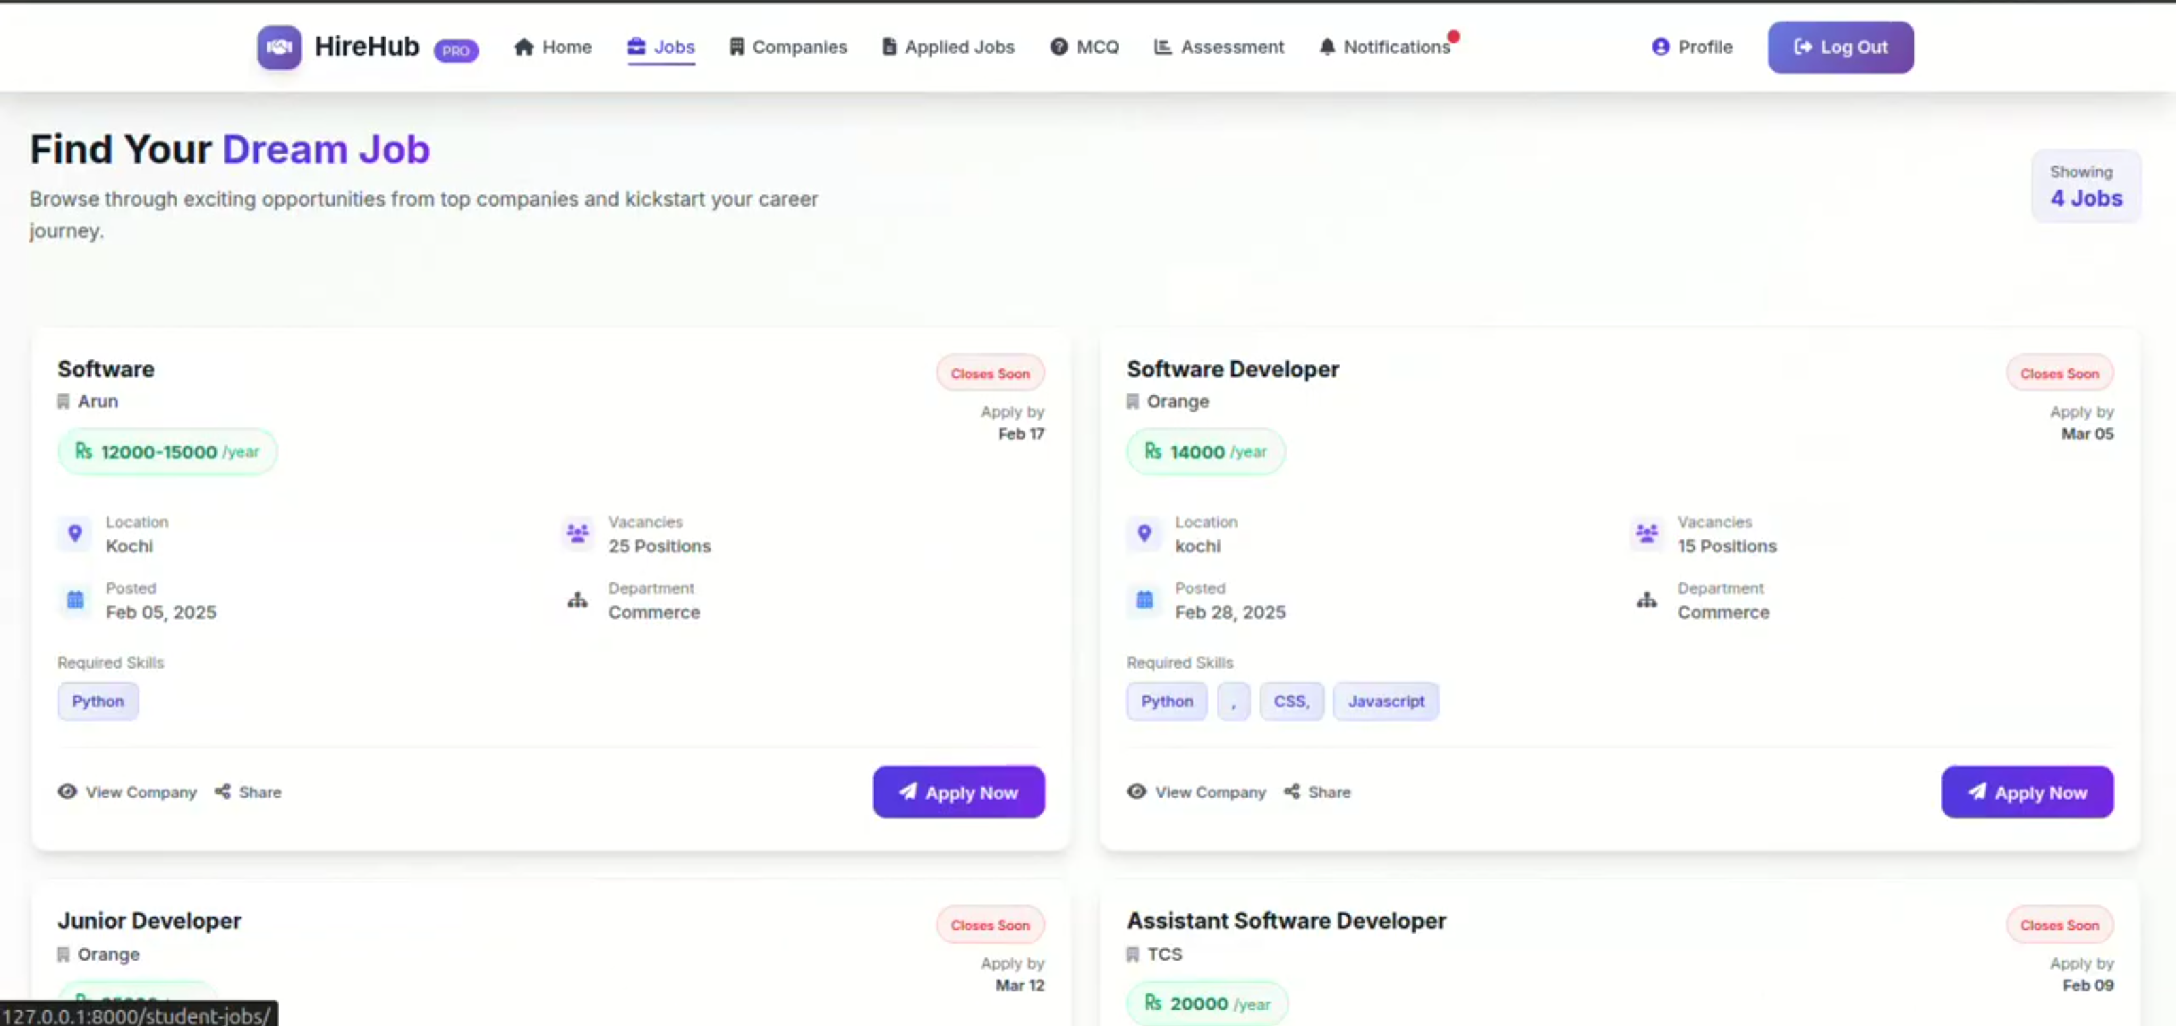Open the MCQ menu item
The image size is (2176, 1026).
(x=1085, y=48)
